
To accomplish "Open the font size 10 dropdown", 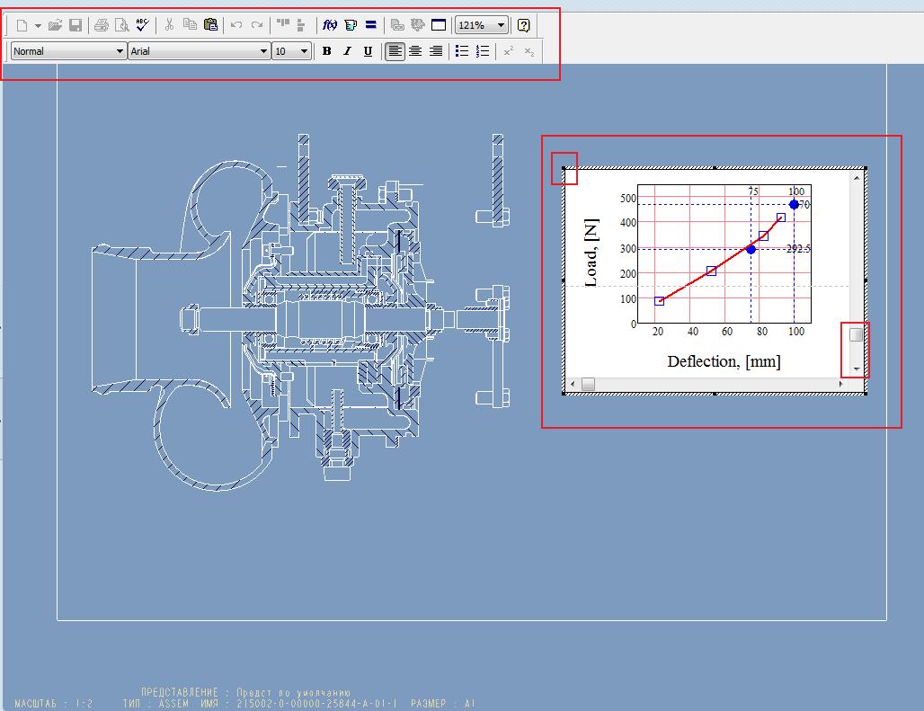I will tap(302, 50).
